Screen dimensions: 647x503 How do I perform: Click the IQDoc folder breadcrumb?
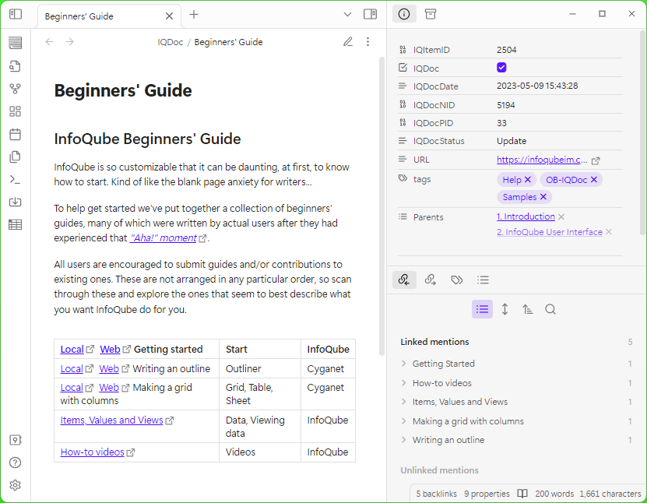point(170,42)
